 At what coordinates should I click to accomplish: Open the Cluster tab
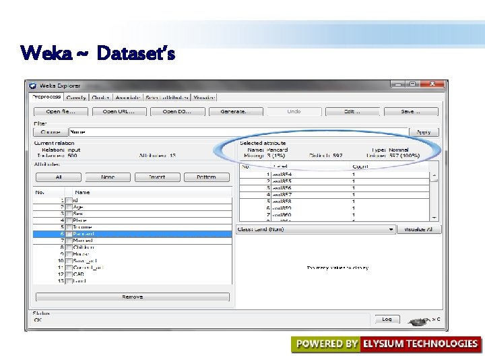100,98
